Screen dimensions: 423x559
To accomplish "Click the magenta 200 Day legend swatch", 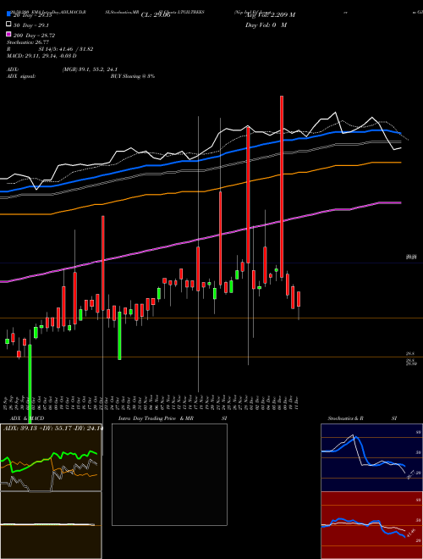I will click(8, 35).
